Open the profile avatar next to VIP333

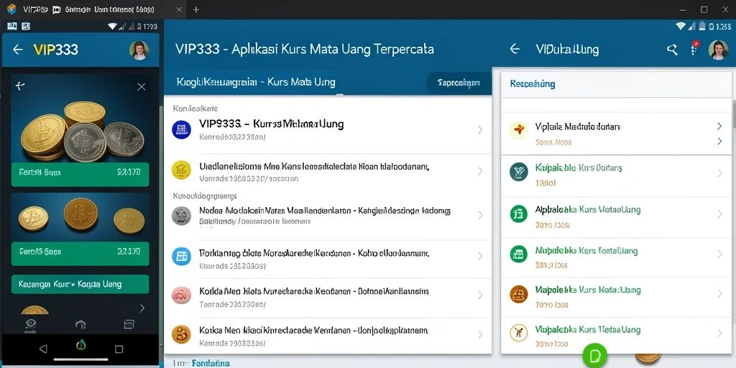[x=139, y=50]
